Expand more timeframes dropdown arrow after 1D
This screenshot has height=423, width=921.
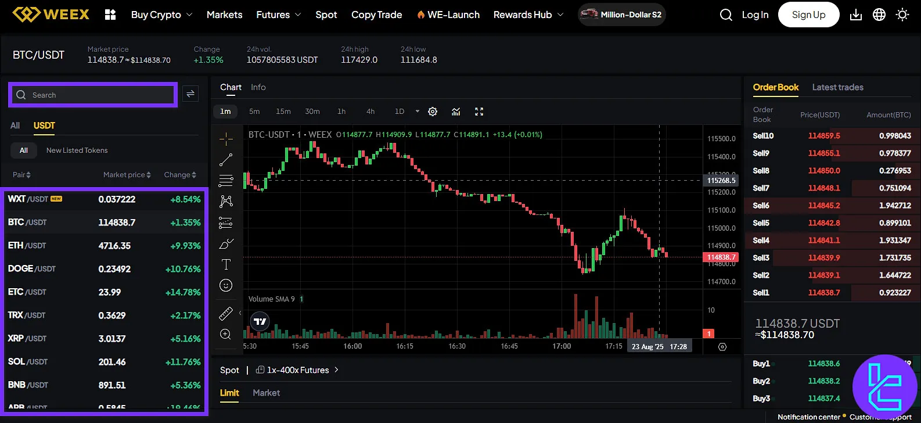pyautogui.click(x=417, y=112)
